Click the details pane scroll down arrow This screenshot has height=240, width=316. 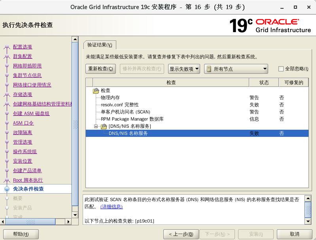pyautogui.click(x=308, y=221)
